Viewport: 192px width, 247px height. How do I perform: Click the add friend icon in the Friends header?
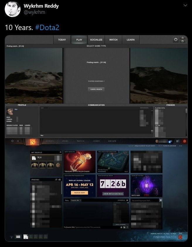tap(60, 179)
